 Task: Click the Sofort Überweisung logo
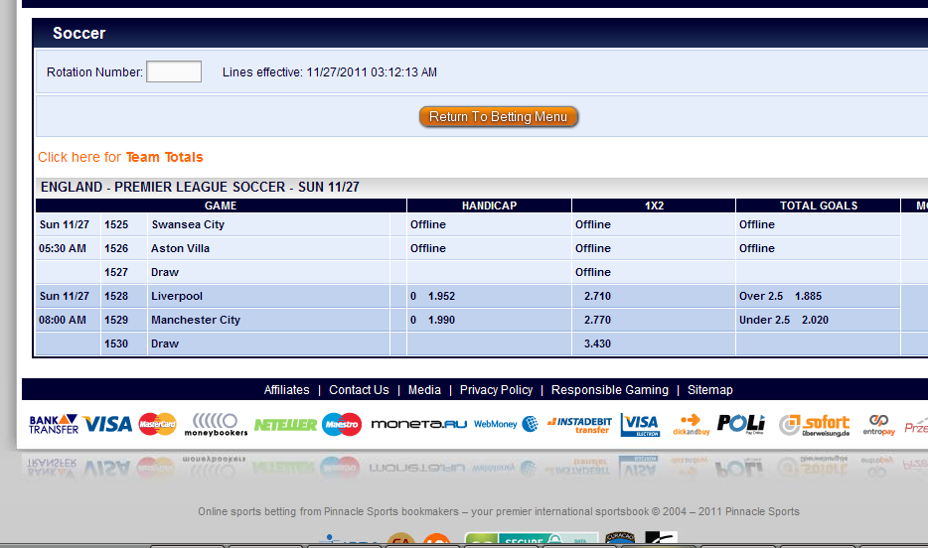[x=815, y=425]
